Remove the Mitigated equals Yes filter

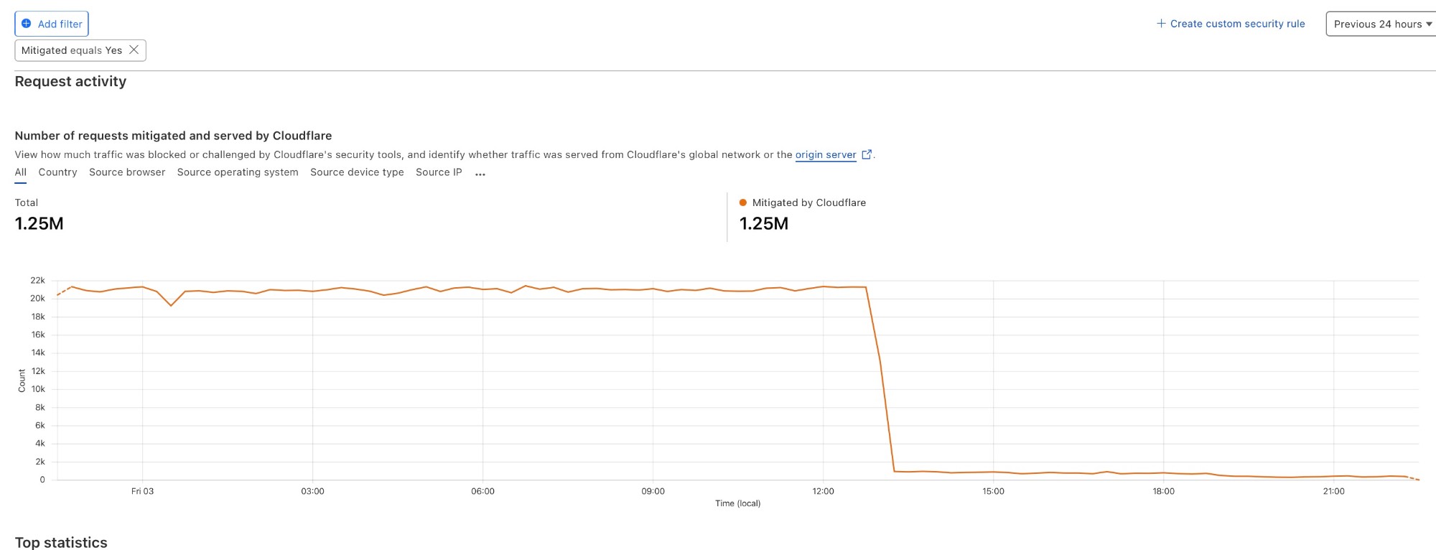coord(134,50)
